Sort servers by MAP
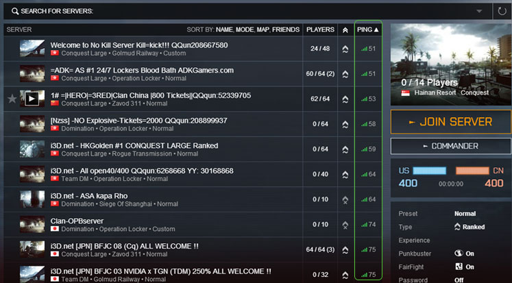The height and width of the screenshot is (283, 512). 263,29
